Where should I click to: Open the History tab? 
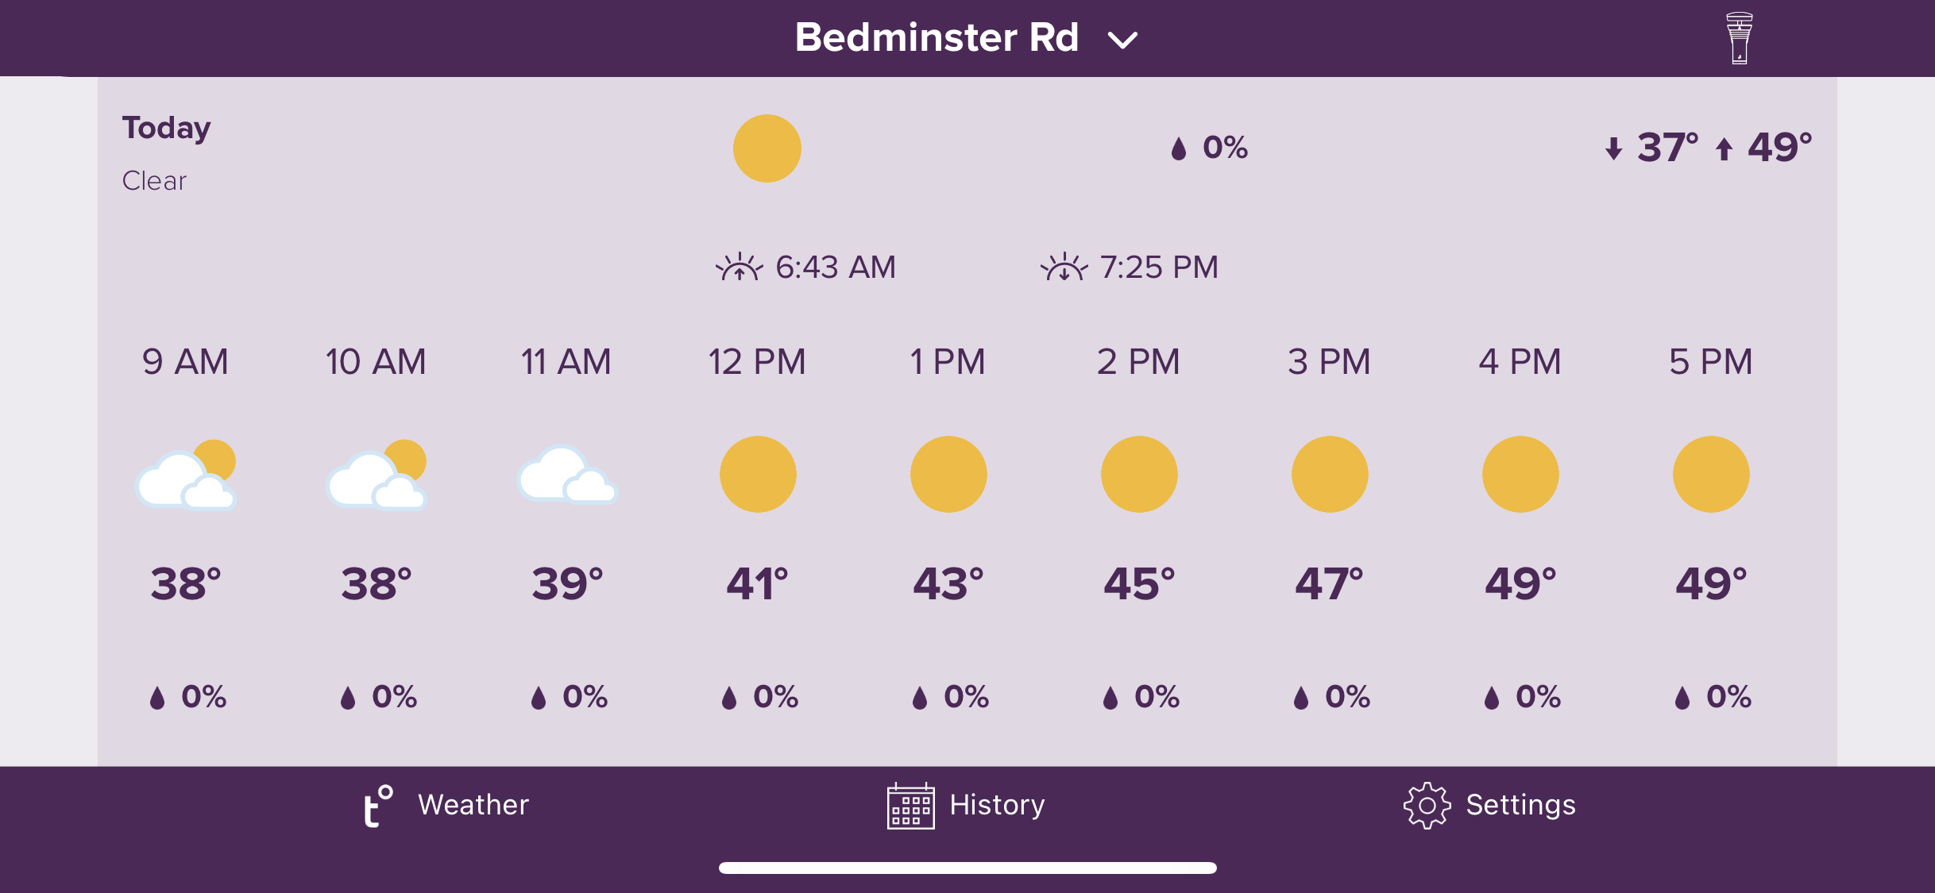(x=966, y=806)
